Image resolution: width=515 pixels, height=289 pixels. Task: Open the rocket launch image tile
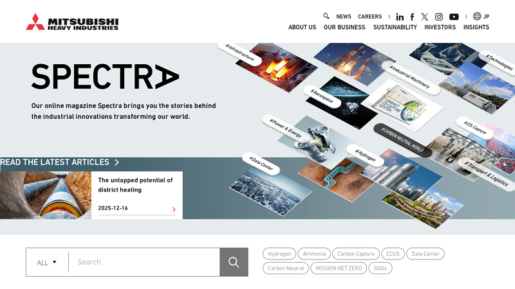(353, 62)
